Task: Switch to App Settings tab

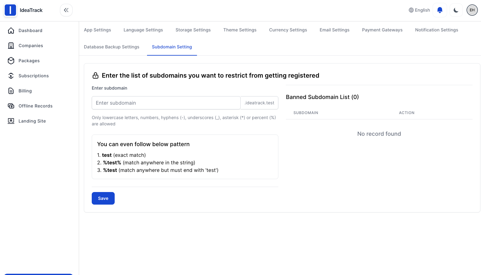Action: point(97,30)
